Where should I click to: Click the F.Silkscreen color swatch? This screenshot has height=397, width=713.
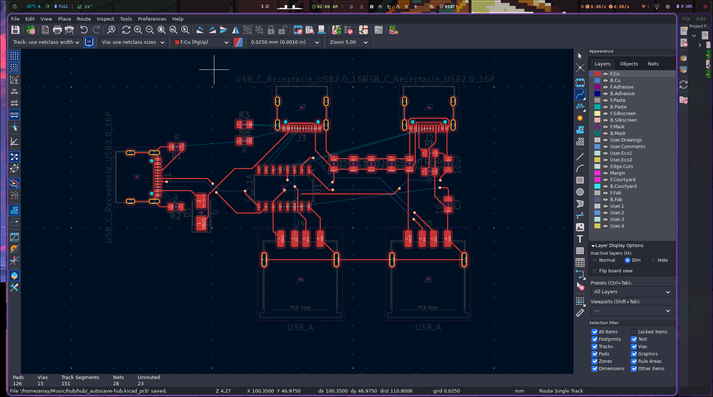[597, 114]
